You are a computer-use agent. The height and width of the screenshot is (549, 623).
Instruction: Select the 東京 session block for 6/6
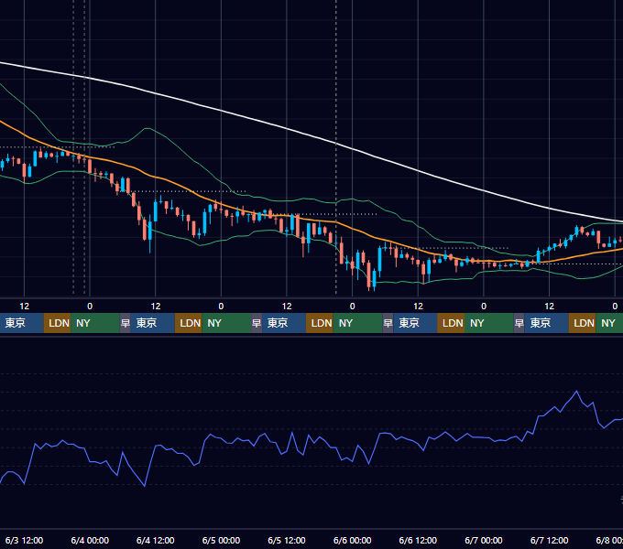coord(415,323)
